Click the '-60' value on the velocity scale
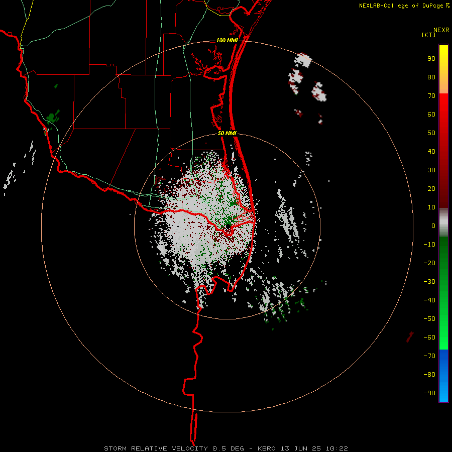Image resolution: width=452 pixels, height=452 pixels. pos(429,337)
